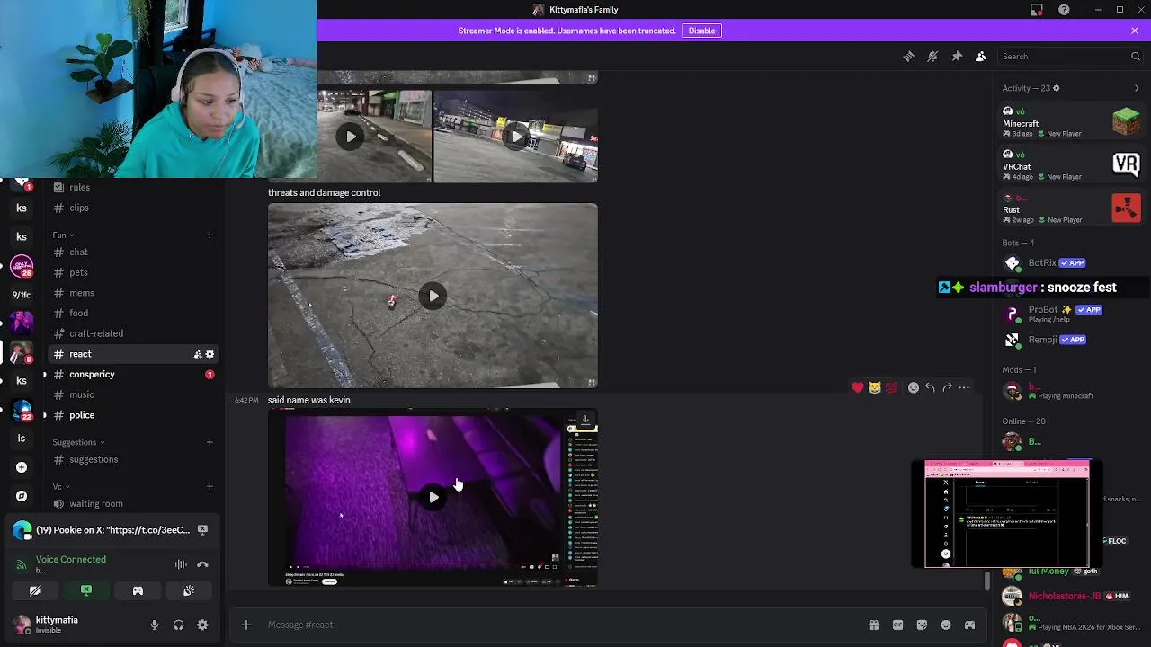Toggle the camera button

pos(35,590)
